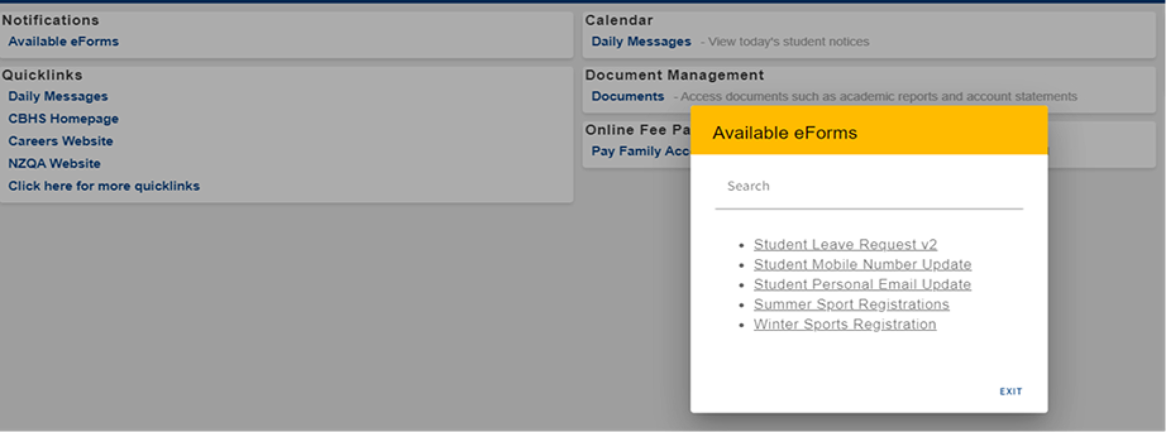Open the Winter Sports Registration form
Image resolution: width=1166 pixels, height=432 pixels.
(844, 324)
